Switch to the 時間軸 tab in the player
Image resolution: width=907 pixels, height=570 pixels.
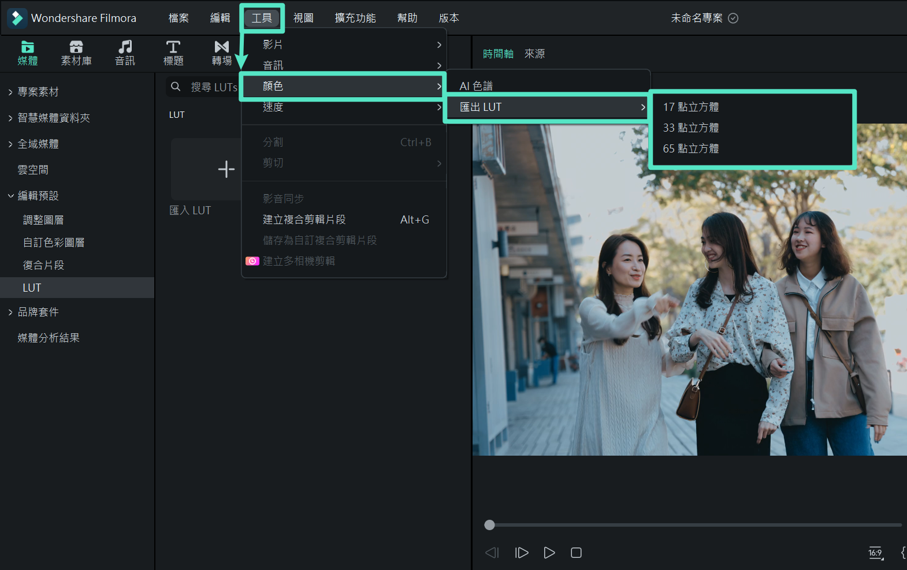(498, 54)
